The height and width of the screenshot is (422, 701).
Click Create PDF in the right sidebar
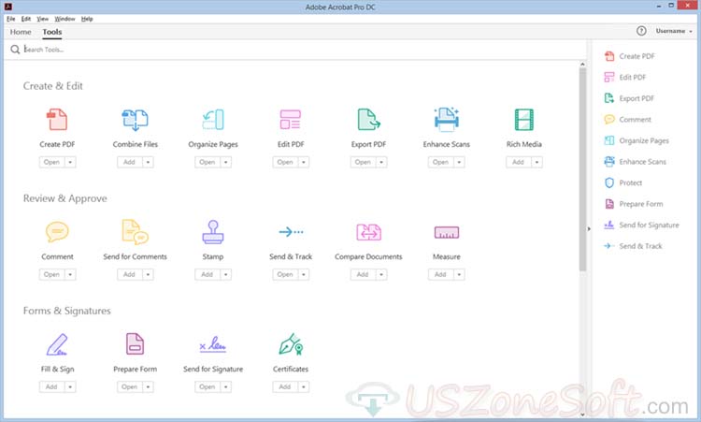tap(629, 56)
